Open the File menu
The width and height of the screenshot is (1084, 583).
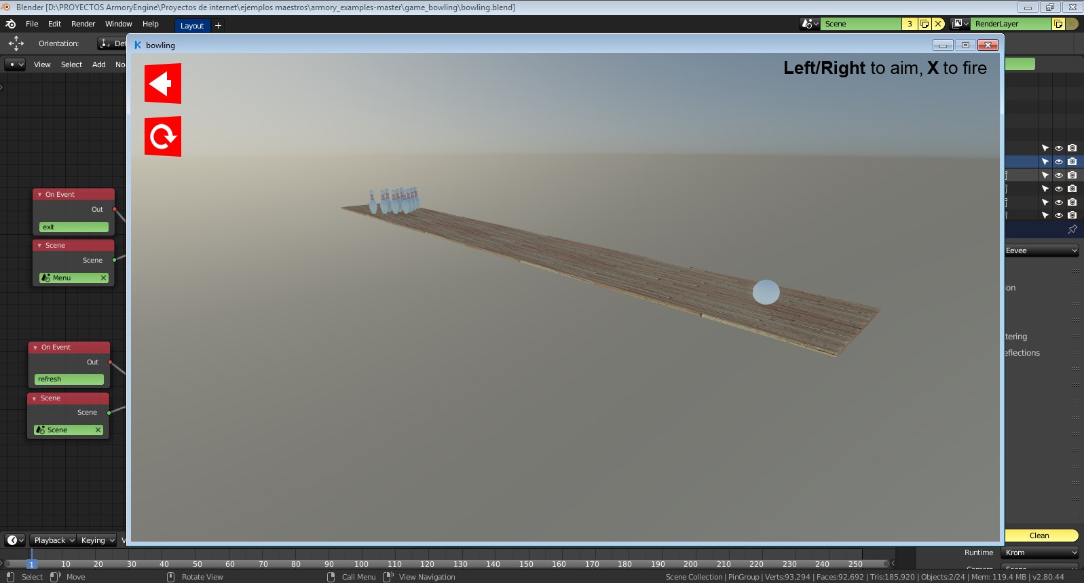point(32,24)
